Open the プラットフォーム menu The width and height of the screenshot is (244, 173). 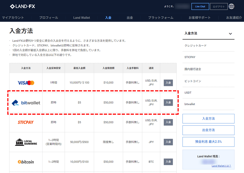coord(161,18)
